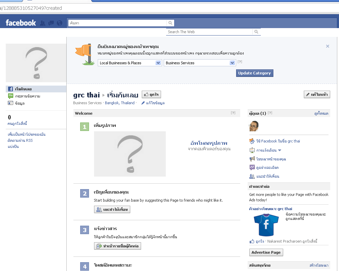This screenshot has height=271, width=339.
Task: Click the Facebook search magnifier button
Action: [171, 23]
